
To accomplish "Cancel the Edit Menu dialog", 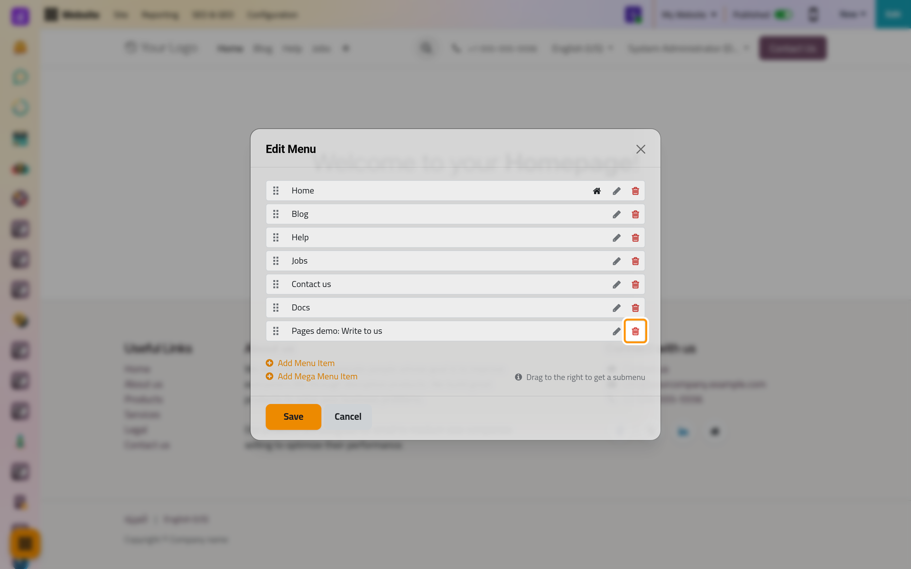I will coord(348,417).
